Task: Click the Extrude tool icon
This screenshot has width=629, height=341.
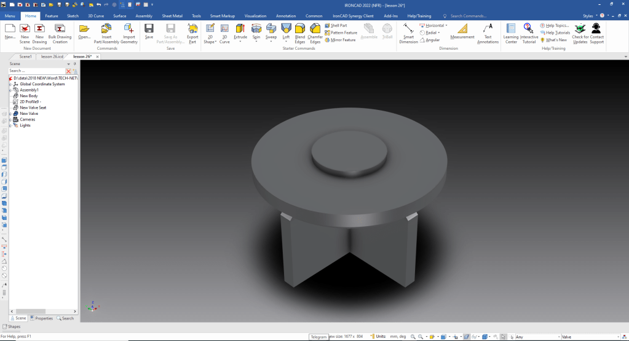Action: pos(240,28)
